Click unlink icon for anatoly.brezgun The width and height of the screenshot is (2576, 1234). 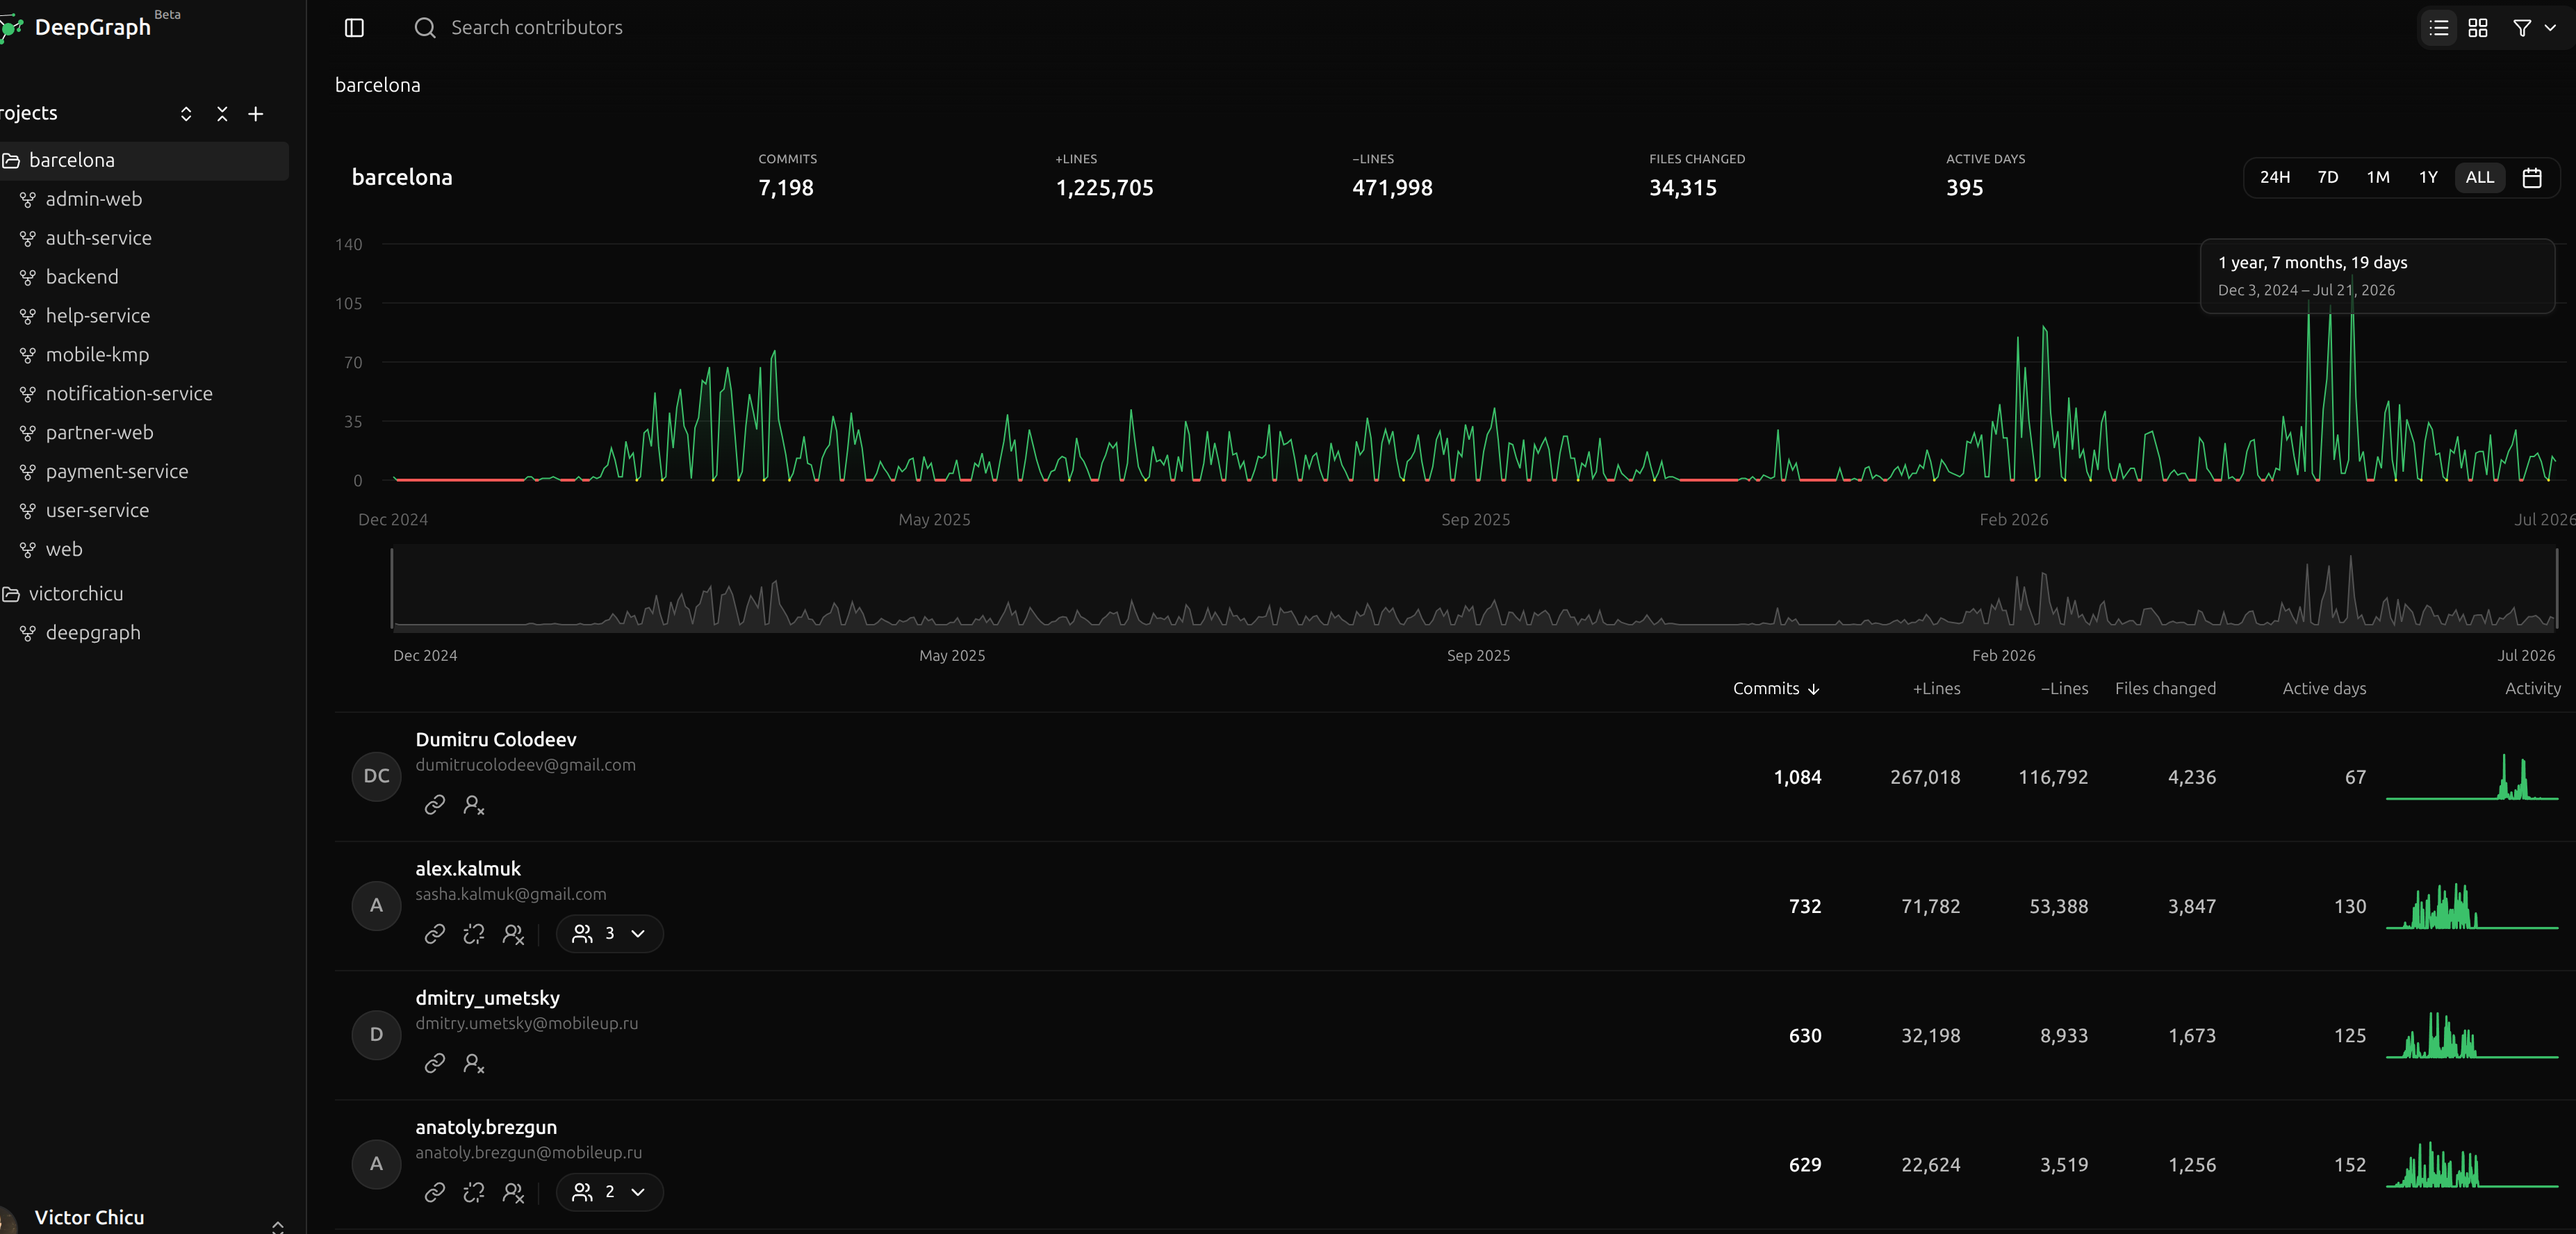(474, 1192)
